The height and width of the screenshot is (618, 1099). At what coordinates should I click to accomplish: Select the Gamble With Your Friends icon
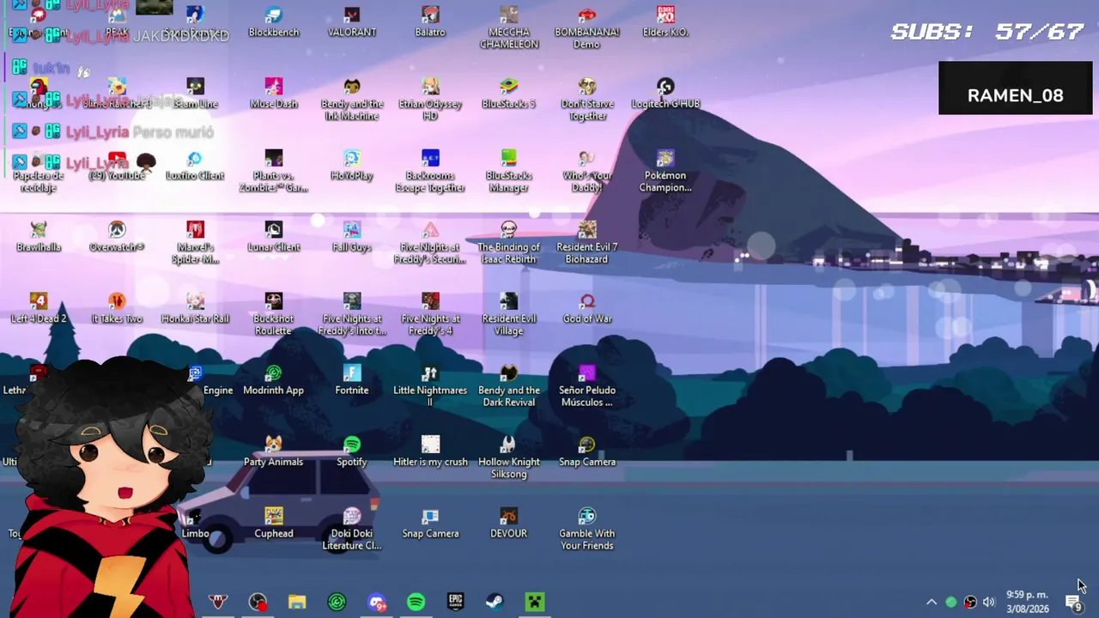point(587,529)
